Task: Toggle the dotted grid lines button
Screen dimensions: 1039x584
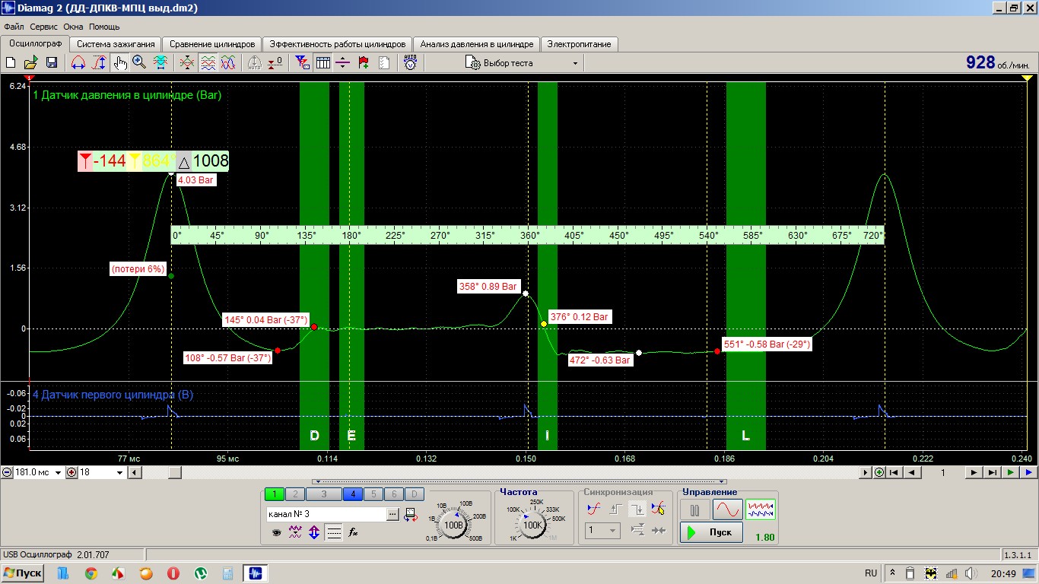Action: point(333,532)
